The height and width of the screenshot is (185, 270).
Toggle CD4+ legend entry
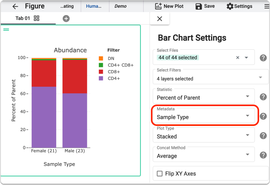114,79
